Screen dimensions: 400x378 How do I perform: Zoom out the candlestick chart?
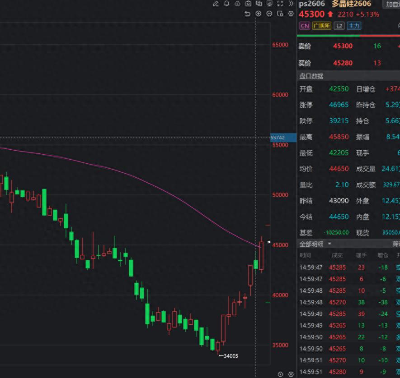pyautogui.click(x=269, y=14)
